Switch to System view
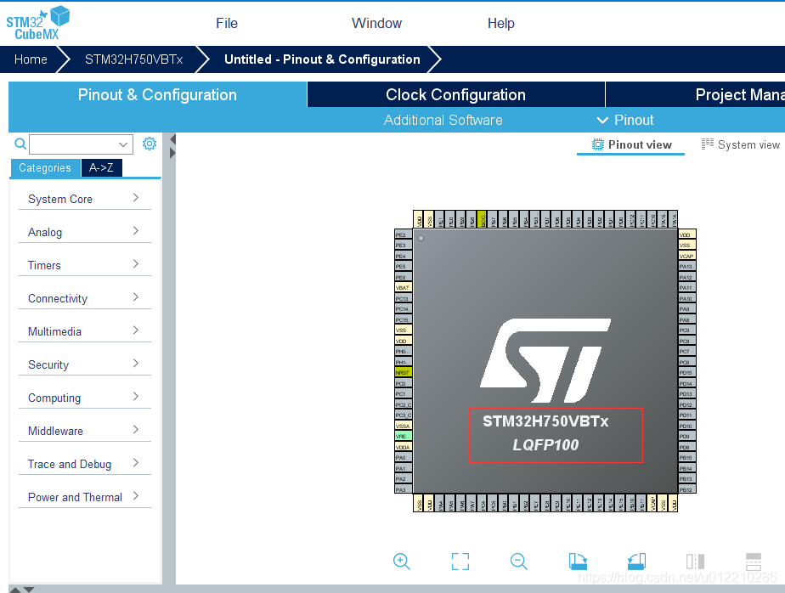 click(x=741, y=144)
